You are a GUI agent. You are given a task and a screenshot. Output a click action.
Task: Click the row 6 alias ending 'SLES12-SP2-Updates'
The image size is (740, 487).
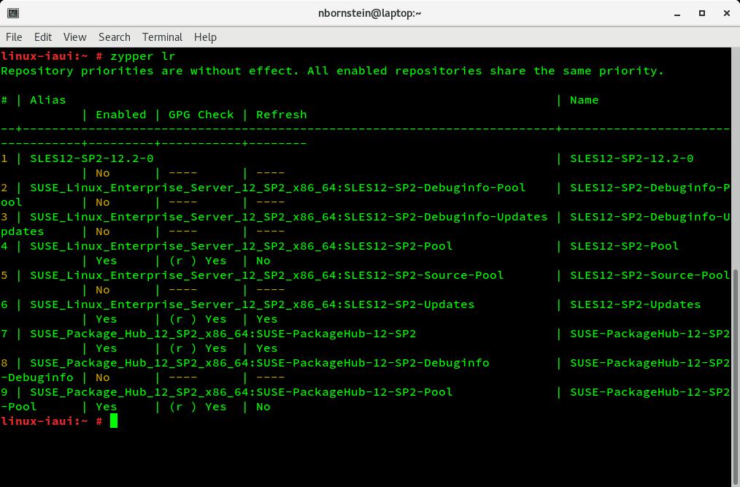point(252,304)
